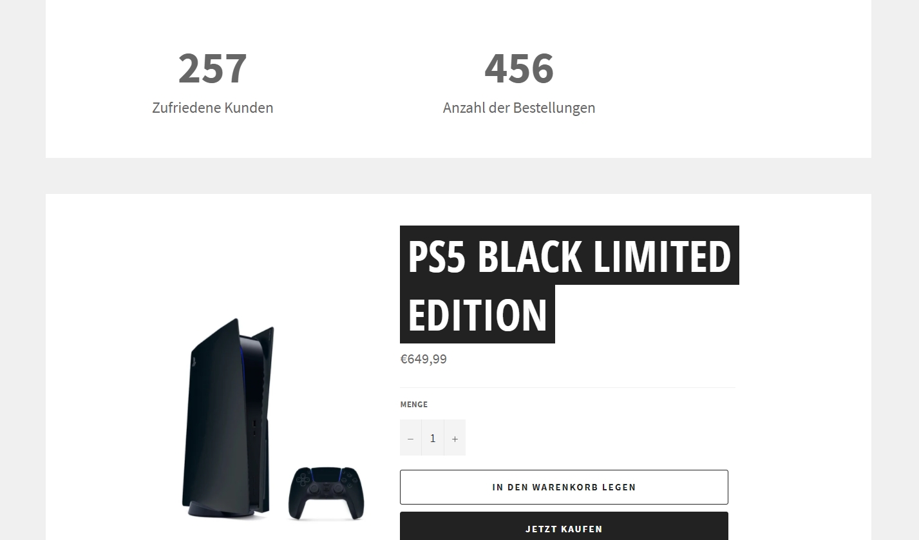Select the controller's touchpad area
The height and width of the screenshot is (540, 919).
click(327, 477)
